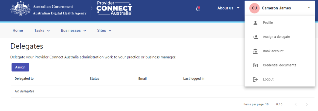Screen dimensions: 318x111
Task: Click the Credential documents folder icon
Action: [x=255, y=65]
